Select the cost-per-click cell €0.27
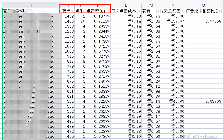The width and height of the screenshot is (223, 140). tap(126, 56)
